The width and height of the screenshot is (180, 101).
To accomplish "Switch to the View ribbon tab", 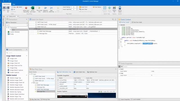I will click(14, 4).
